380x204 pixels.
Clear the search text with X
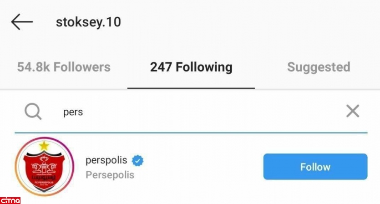[353, 111]
